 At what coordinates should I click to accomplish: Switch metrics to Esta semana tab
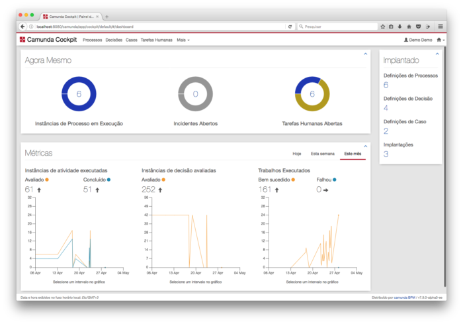pos(323,154)
